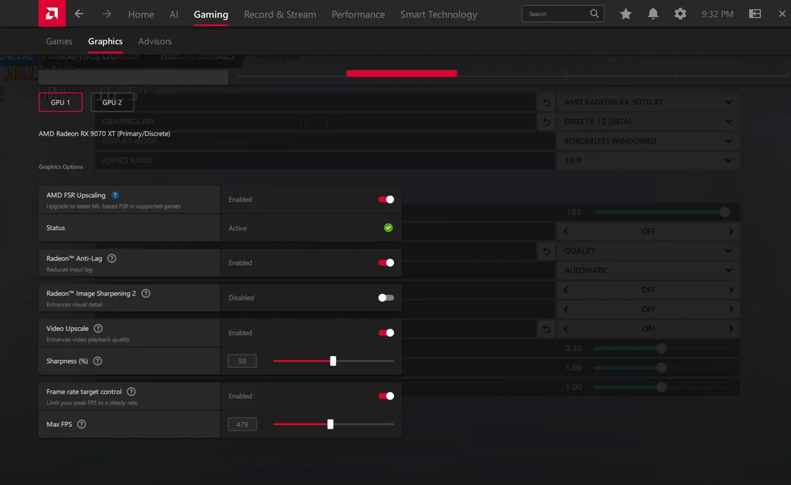Expand Borderless Windowed dropdown

[x=647, y=141]
